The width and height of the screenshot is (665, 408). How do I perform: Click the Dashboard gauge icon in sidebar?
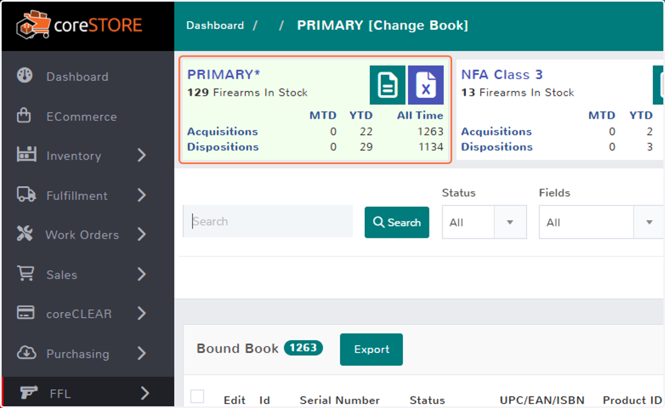point(25,76)
